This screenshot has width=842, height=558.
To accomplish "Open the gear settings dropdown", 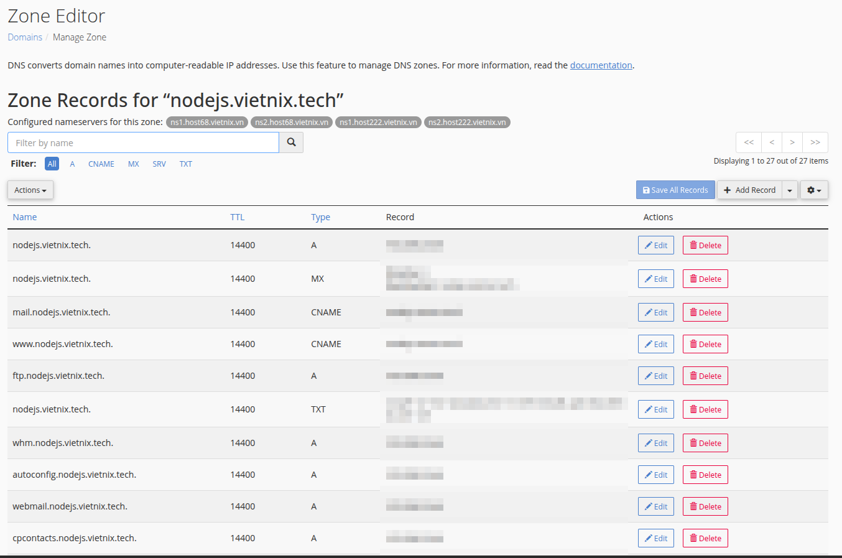I will tap(814, 190).
